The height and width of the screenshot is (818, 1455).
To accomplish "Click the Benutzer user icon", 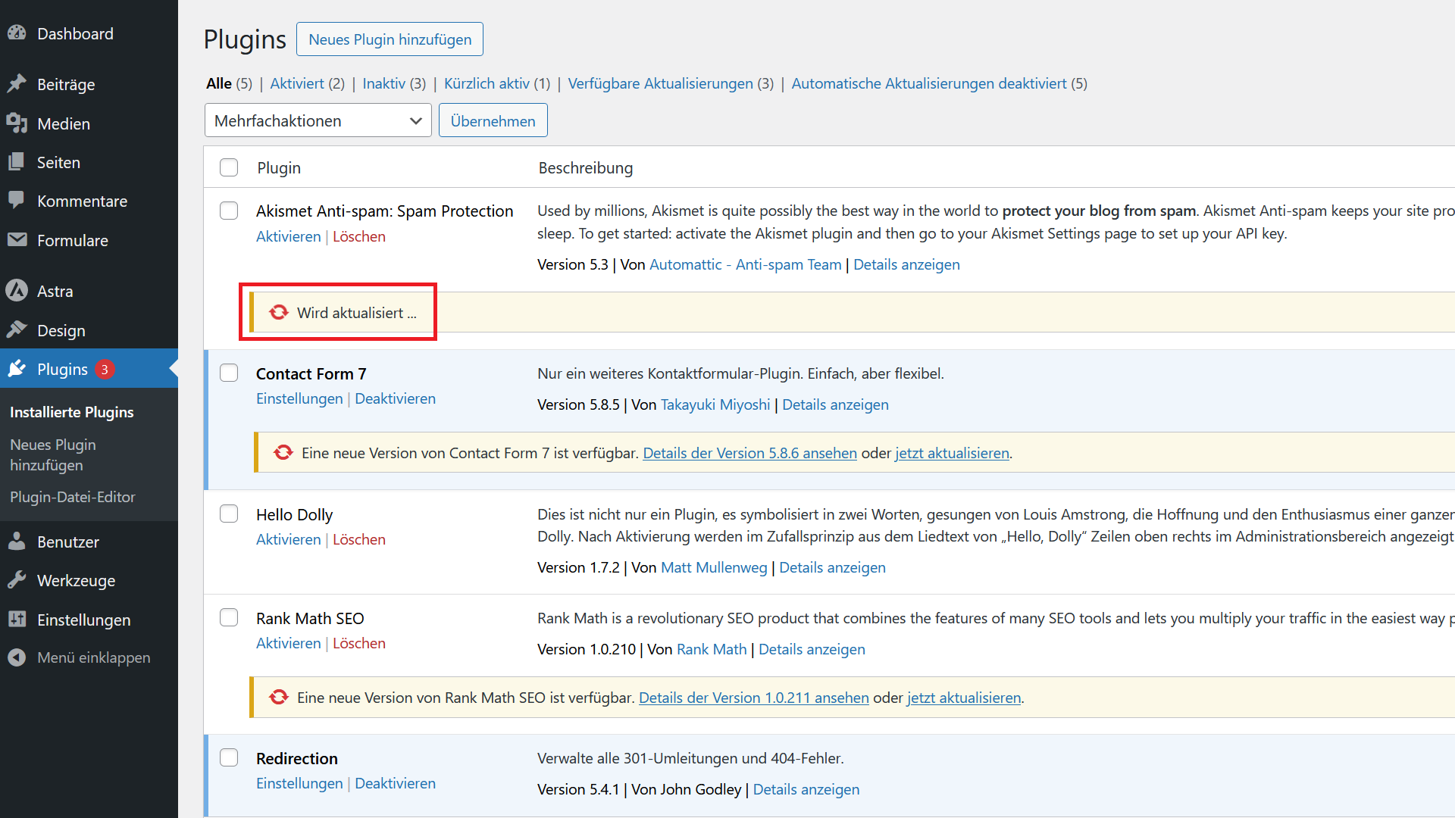I will pos(17,542).
